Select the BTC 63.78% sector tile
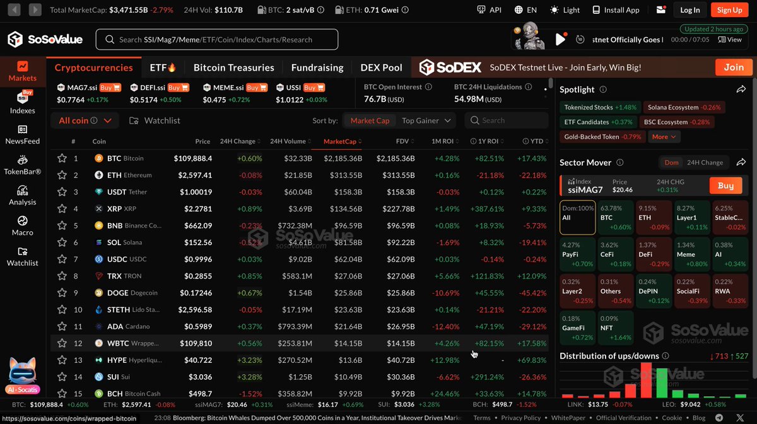 [616, 217]
